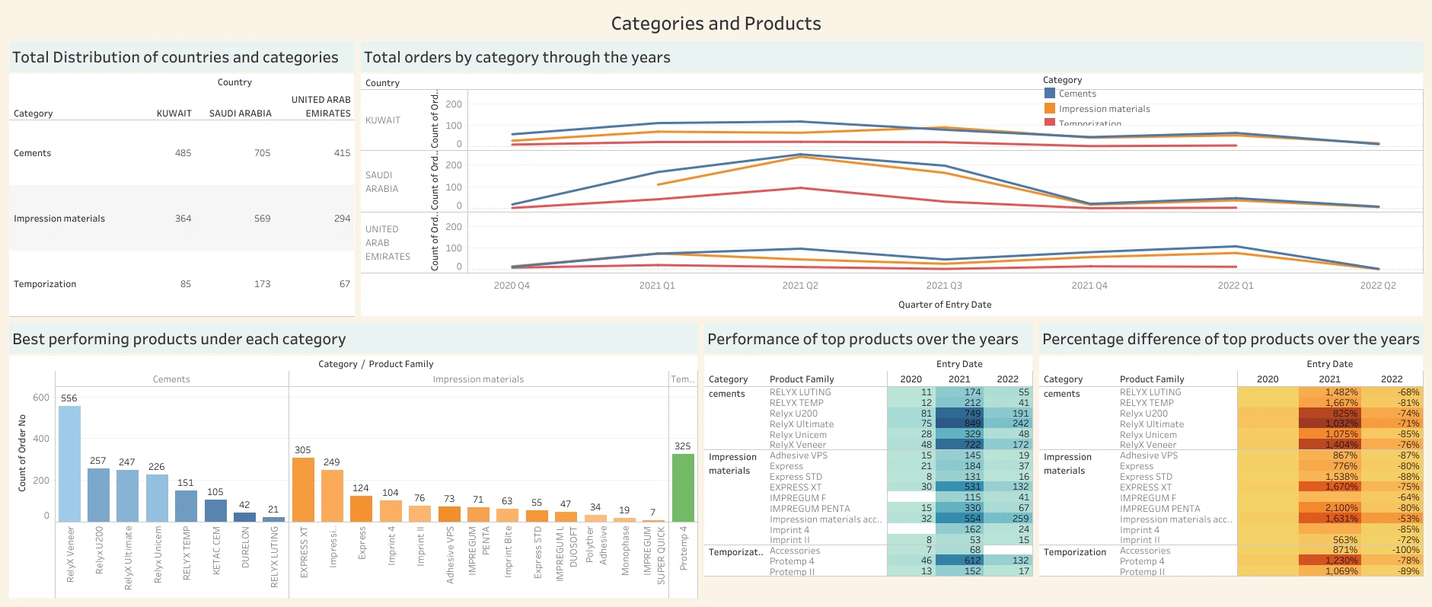
Task: Select Temporization UAE value 67
Action: [x=345, y=284]
